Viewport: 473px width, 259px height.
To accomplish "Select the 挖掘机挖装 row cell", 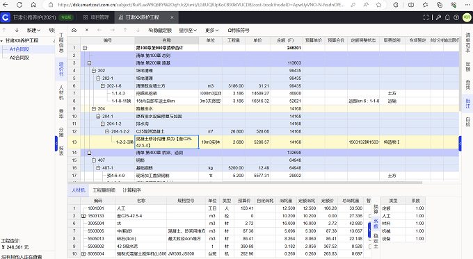I will [166, 93].
